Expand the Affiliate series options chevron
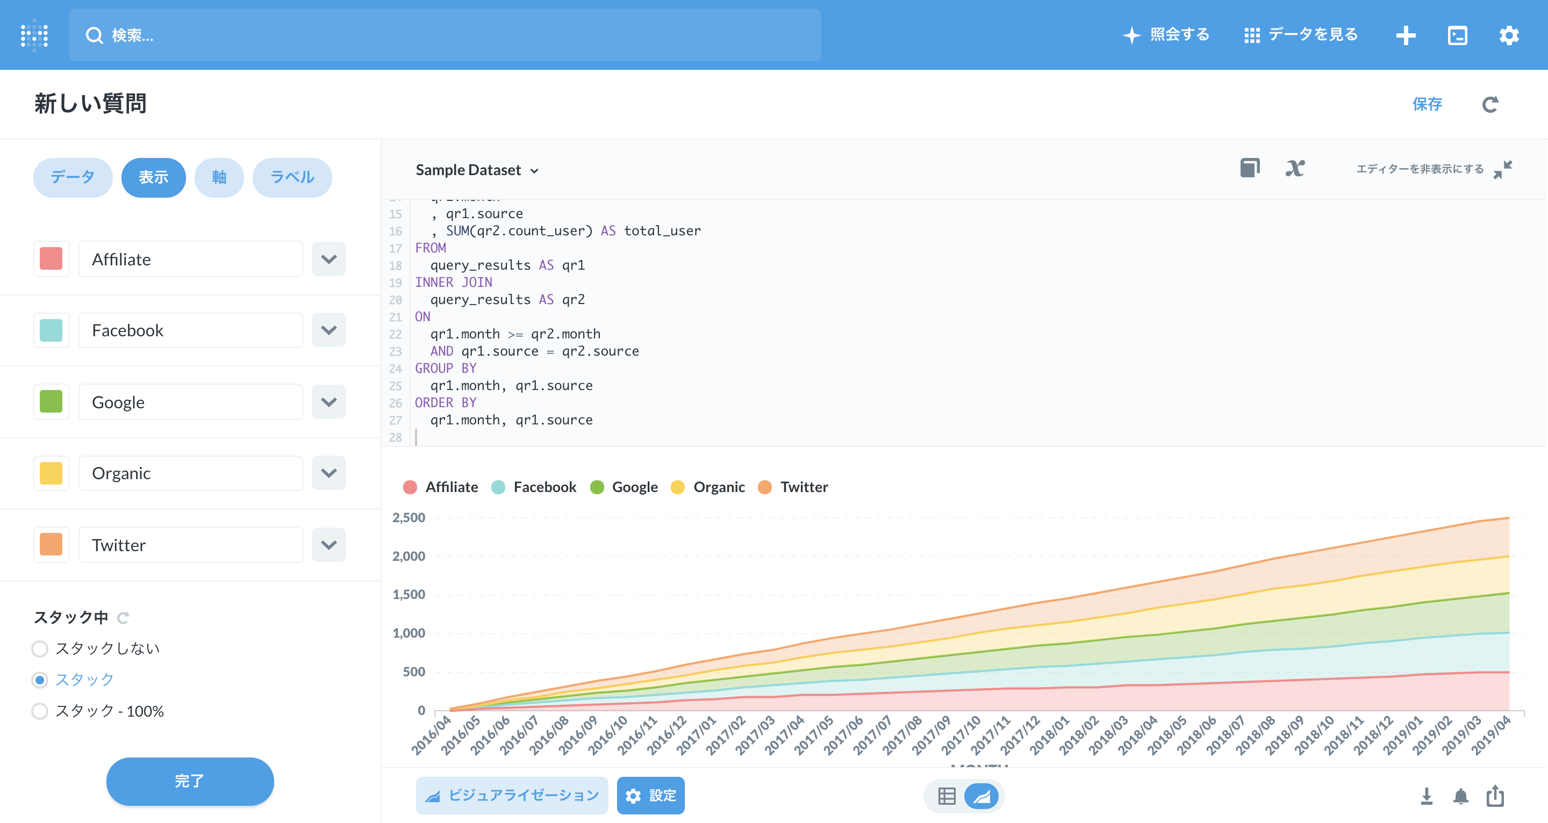This screenshot has width=1548, height=823. (x=328, y=259)
